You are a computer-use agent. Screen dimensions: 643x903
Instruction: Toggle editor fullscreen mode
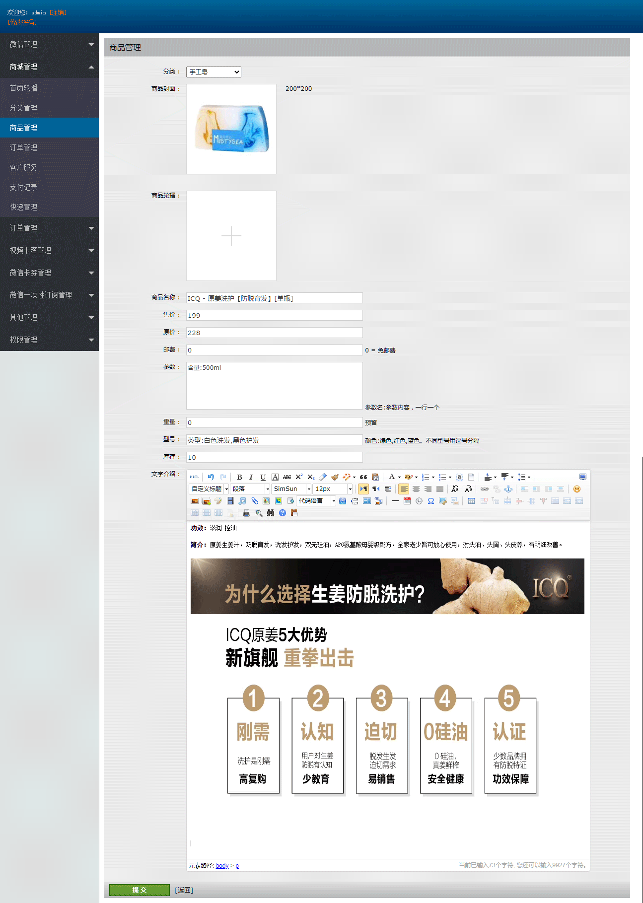[x=583, y=477]
